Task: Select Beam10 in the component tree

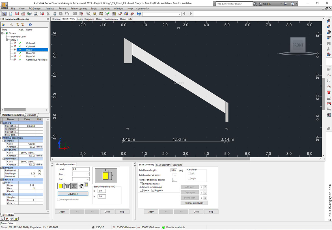Action: click(30, 53)
